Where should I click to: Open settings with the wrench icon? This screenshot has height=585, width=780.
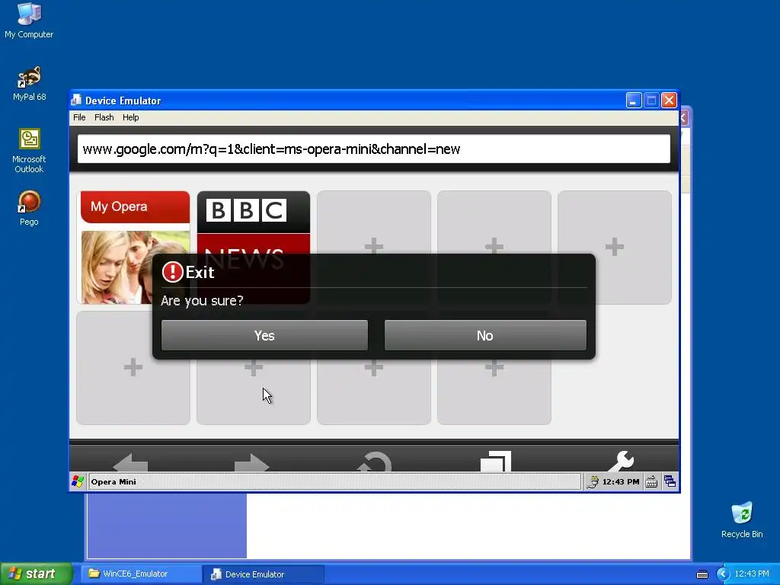(620, 461)
